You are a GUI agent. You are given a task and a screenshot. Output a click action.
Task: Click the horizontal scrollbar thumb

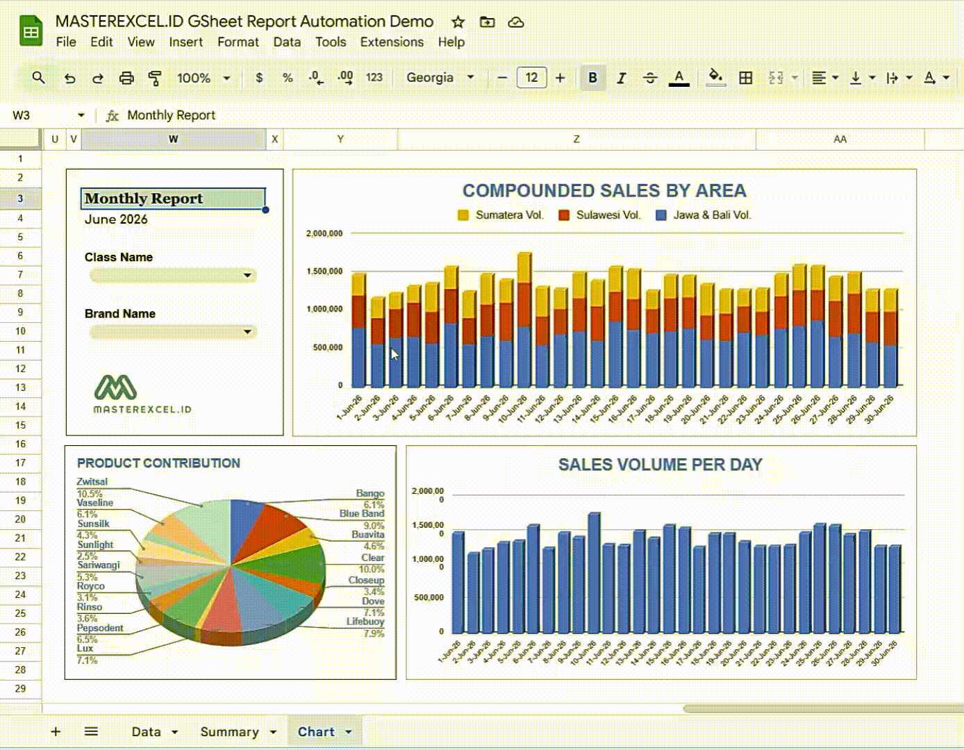coord(823,708)
